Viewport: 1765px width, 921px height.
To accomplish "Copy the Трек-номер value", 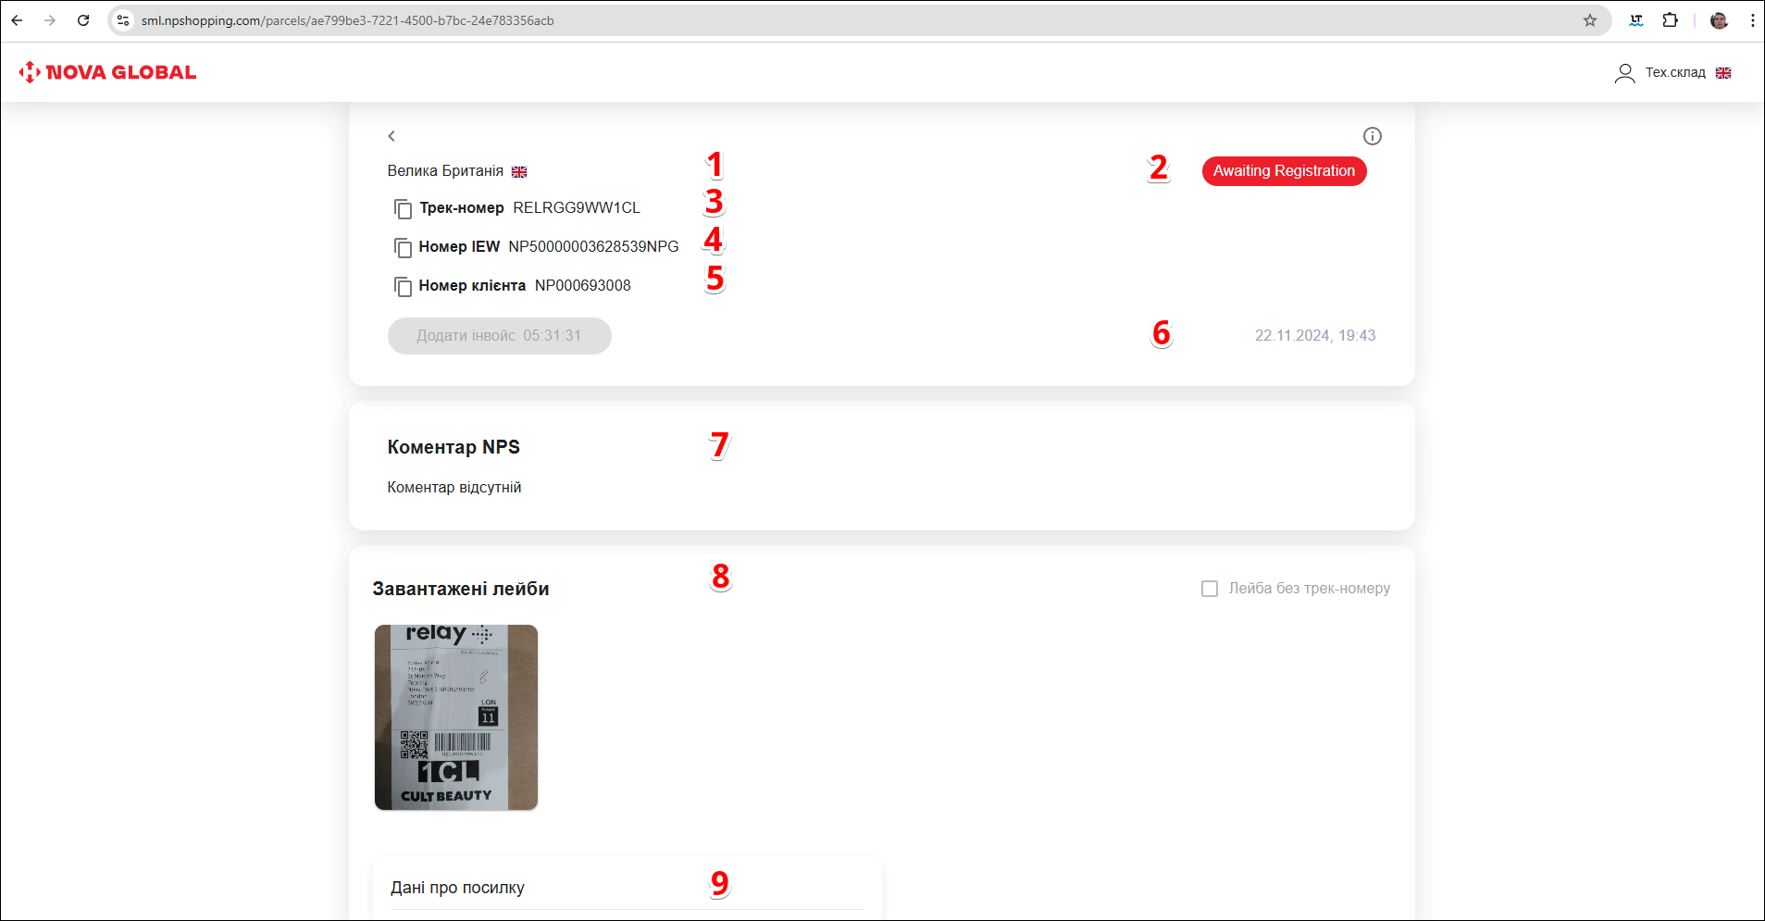I will click(x=403, y=209).
